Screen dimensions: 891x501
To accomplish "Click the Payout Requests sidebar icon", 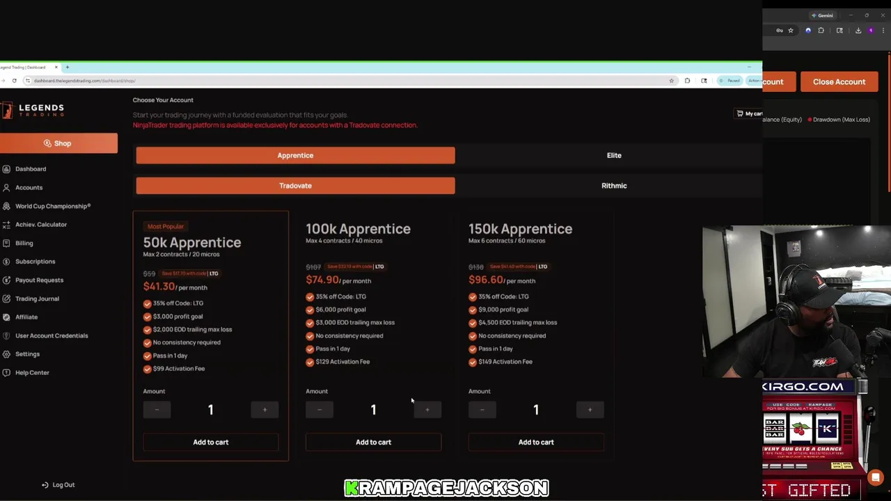I will tap(6, 280).
